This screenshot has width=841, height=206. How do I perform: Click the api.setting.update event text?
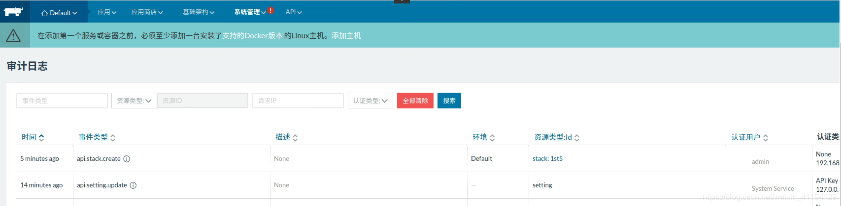(x=102, y=185)
